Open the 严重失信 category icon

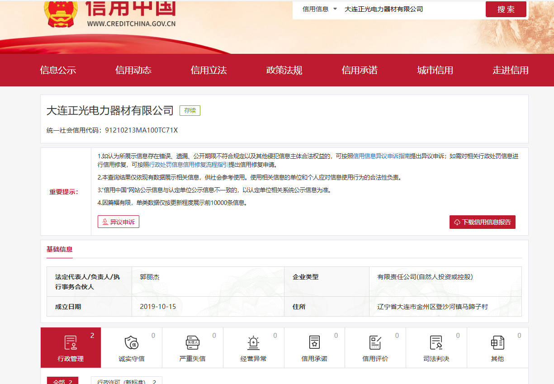[x=193, y=343]
